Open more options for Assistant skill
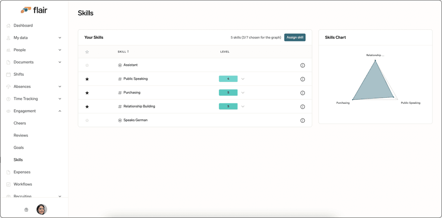The height and width of the screenshot is (218, 442). [303, 65]
